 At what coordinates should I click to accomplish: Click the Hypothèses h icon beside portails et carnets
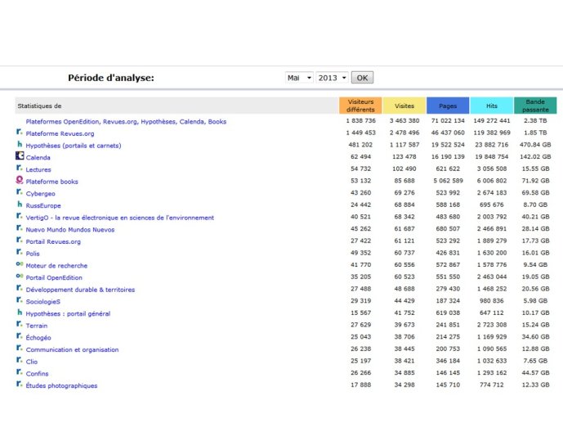(x=20, y=144)
